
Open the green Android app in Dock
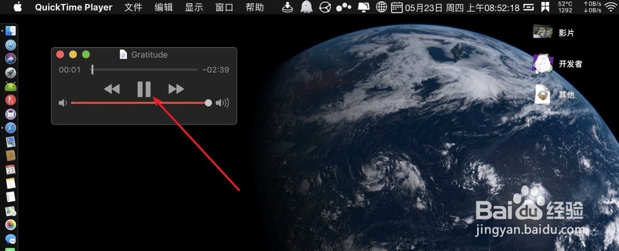click(x=11, y=87)
